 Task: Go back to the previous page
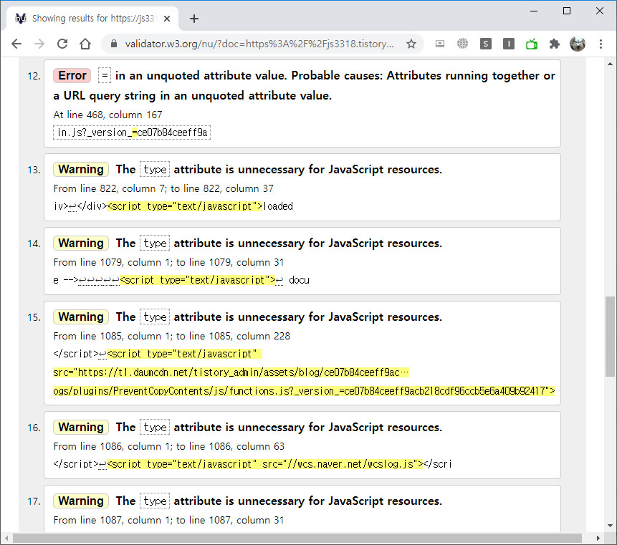tap(16, 44)
